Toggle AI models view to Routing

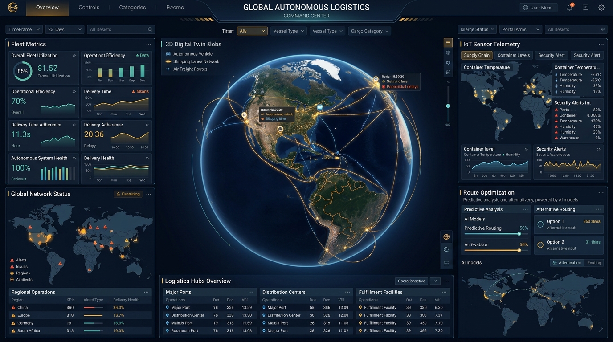(594, 263)
